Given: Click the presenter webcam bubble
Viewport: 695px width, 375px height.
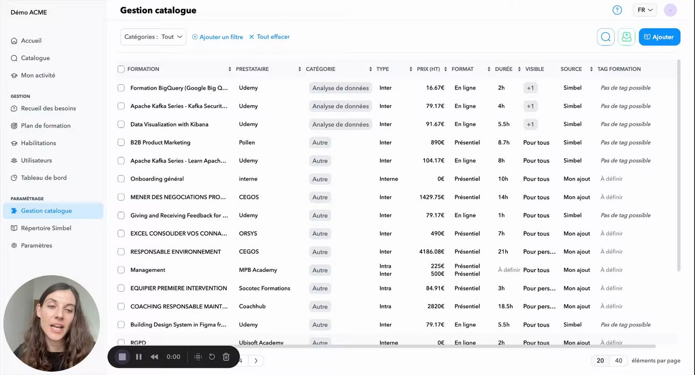Looking at the screenshot, I should [x=52, y=323].
